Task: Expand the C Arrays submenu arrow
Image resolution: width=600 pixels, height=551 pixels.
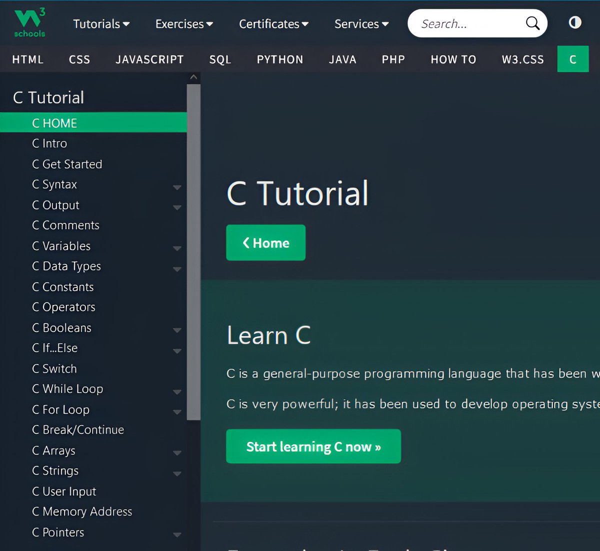Action: pos(177,453)
